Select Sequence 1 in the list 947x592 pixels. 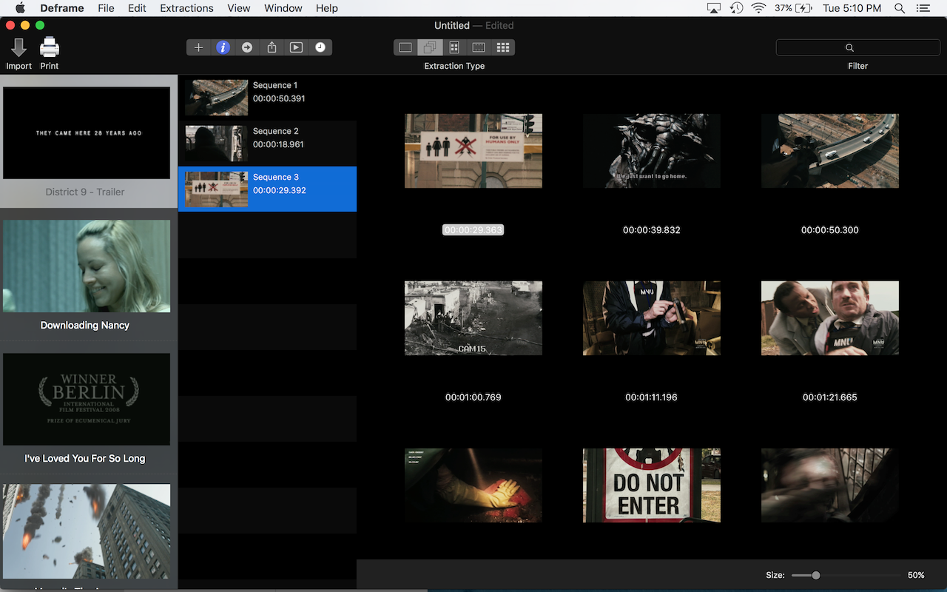click(x=267, y=98)
